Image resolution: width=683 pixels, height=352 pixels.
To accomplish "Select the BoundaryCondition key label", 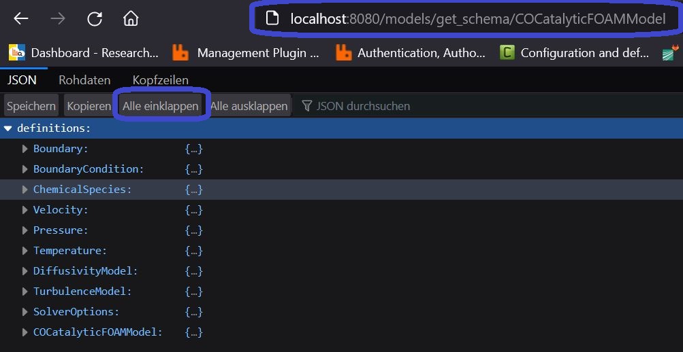I will click(89, 169).
